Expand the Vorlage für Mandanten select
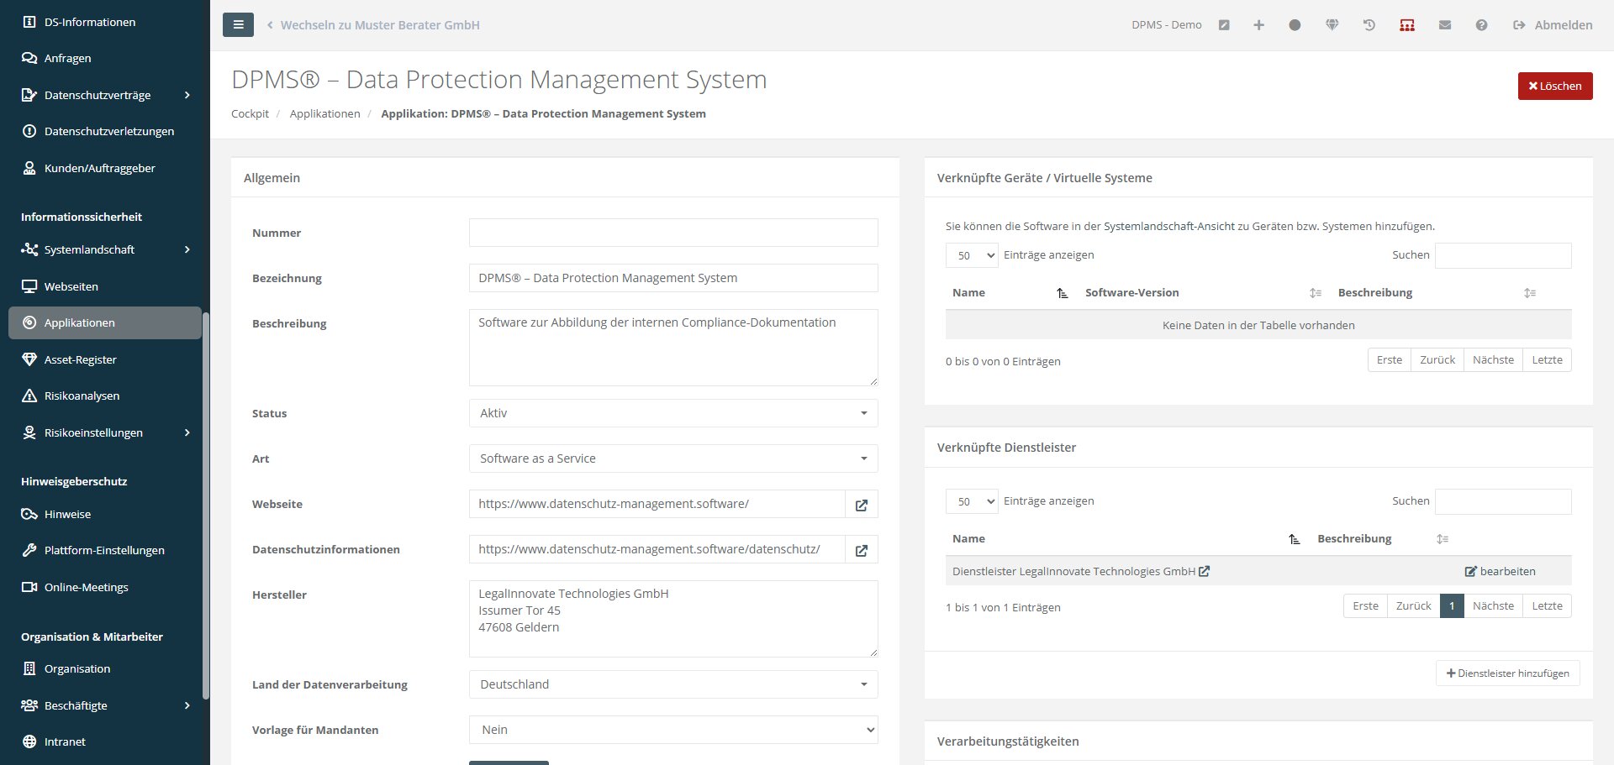 672,730
